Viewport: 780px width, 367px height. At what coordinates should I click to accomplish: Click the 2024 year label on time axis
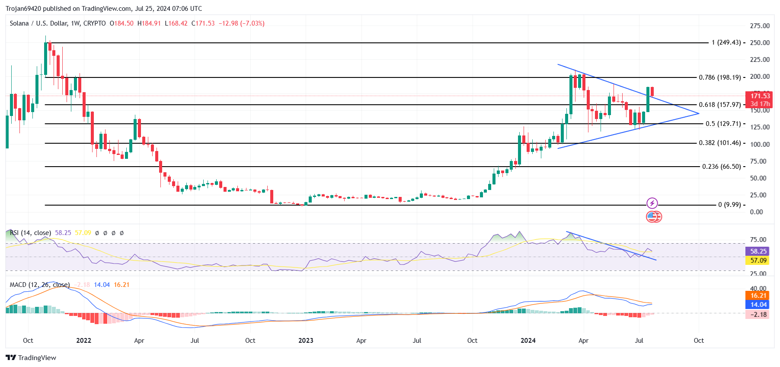pyautogui.click(x=528, y=341)
